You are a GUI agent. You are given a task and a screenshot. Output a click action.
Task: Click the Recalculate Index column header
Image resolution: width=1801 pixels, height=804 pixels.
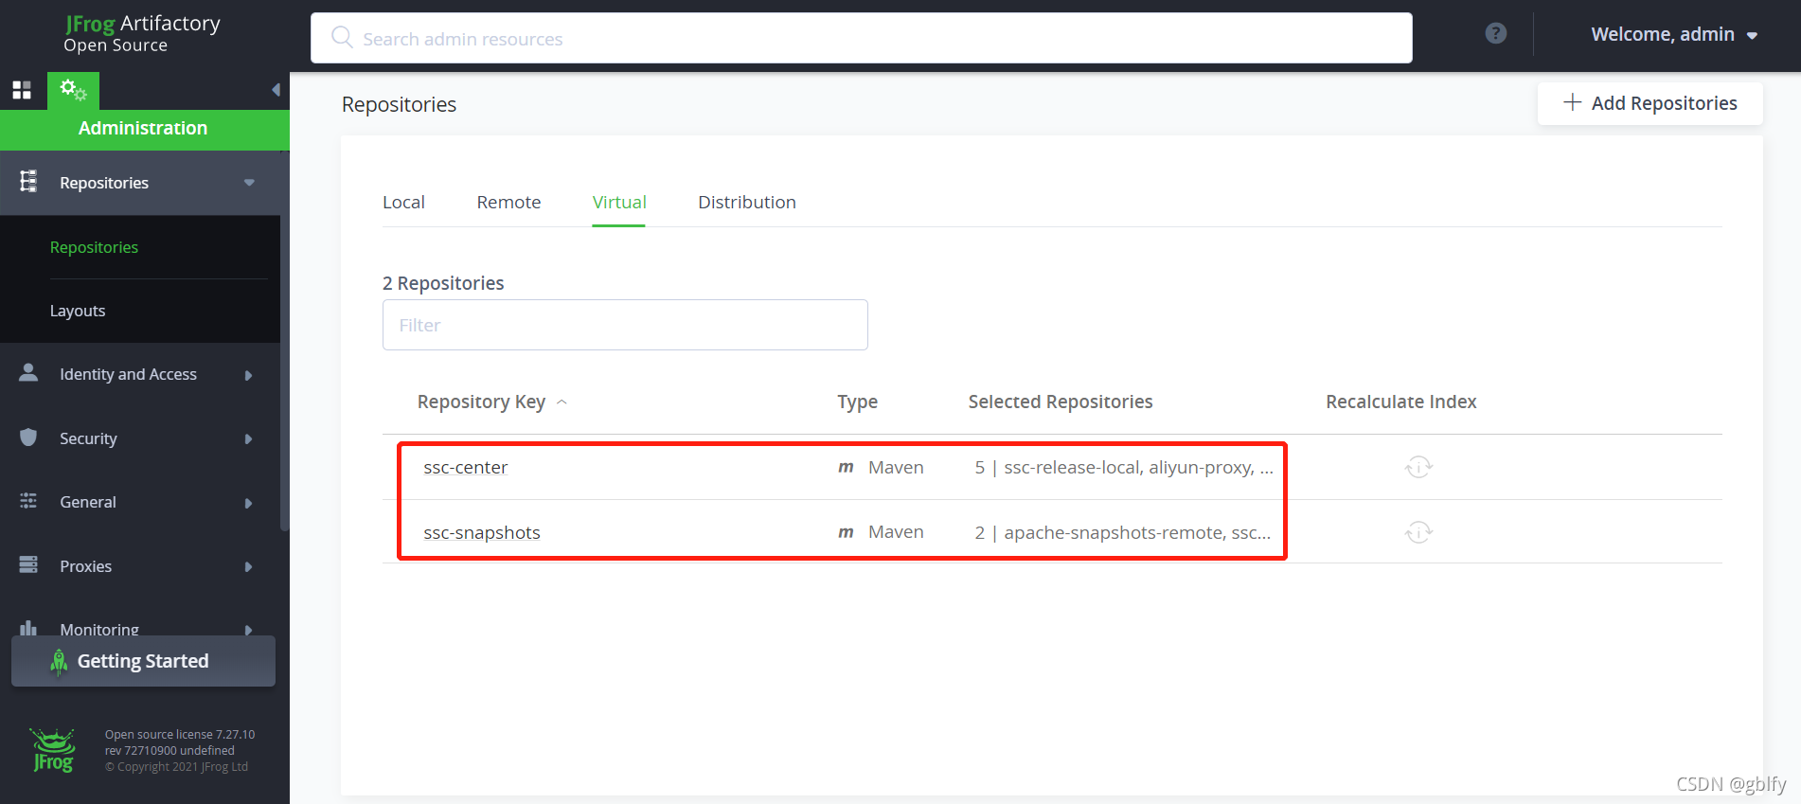click(1400, 402)
